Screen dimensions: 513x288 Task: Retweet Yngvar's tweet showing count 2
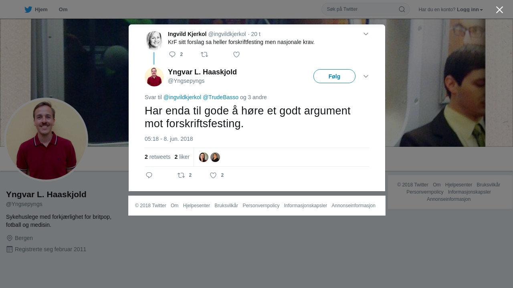(x=184, y=175)
